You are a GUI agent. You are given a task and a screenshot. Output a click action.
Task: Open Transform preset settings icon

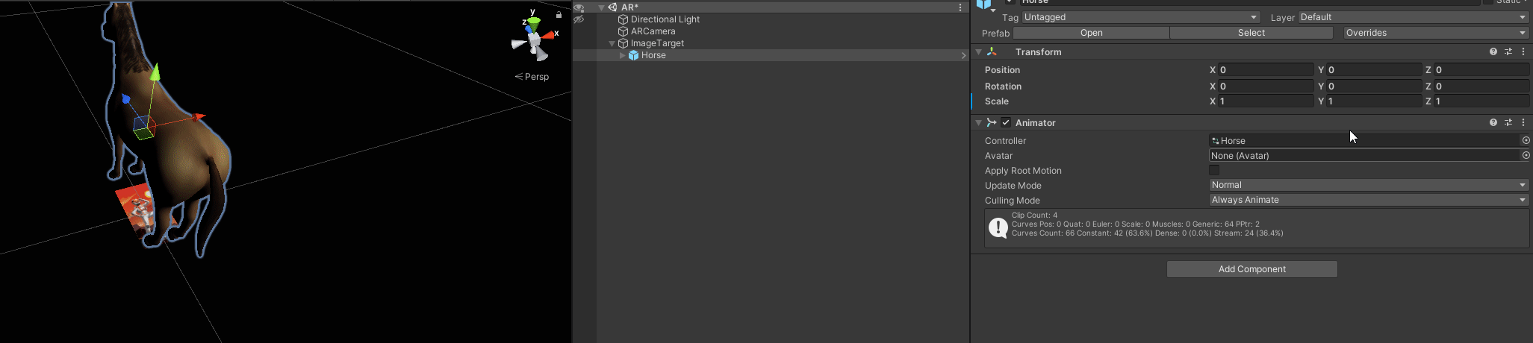(x=1508, y=51)
